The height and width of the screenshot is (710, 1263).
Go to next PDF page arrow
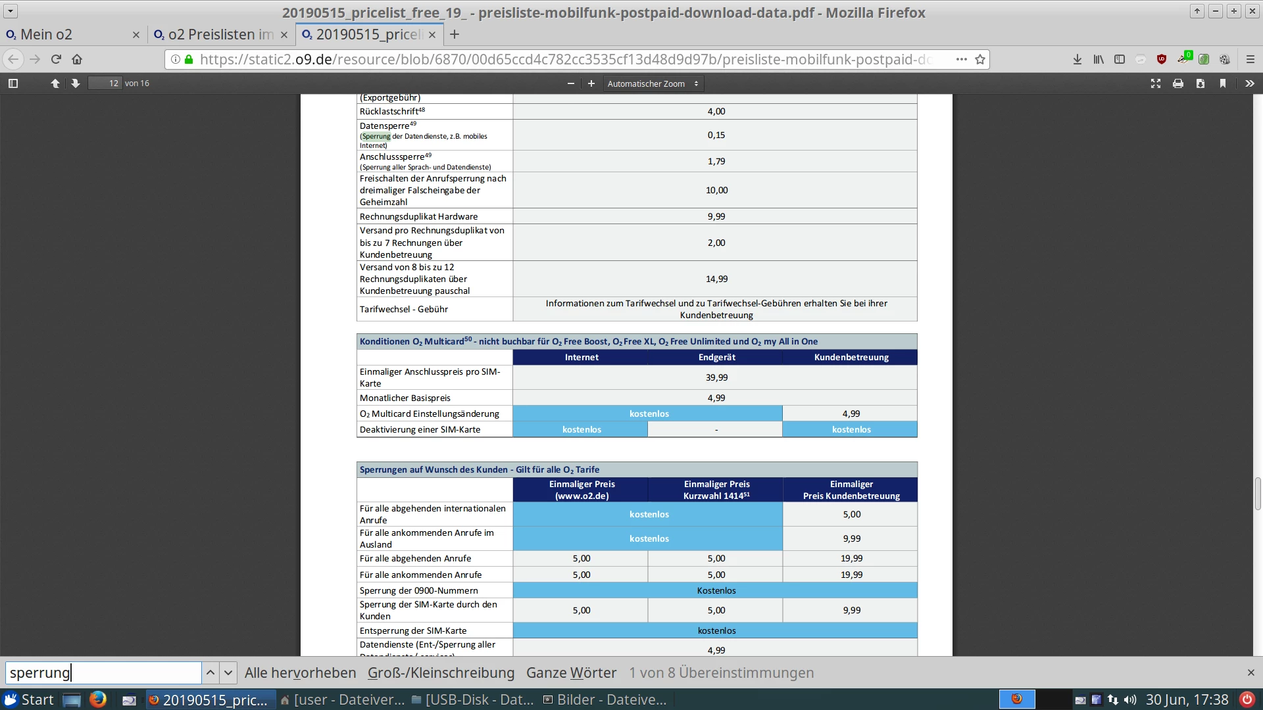pos(76,83)
